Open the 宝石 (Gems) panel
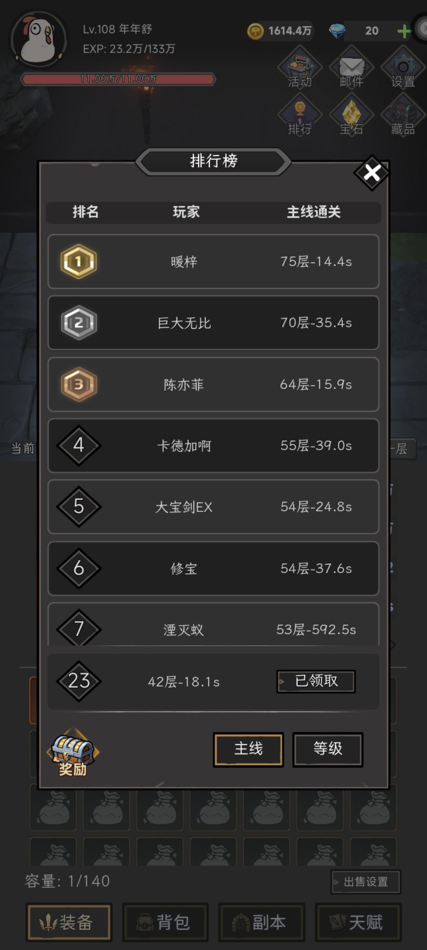Screen dimensions: 427x950 (351, 116)
